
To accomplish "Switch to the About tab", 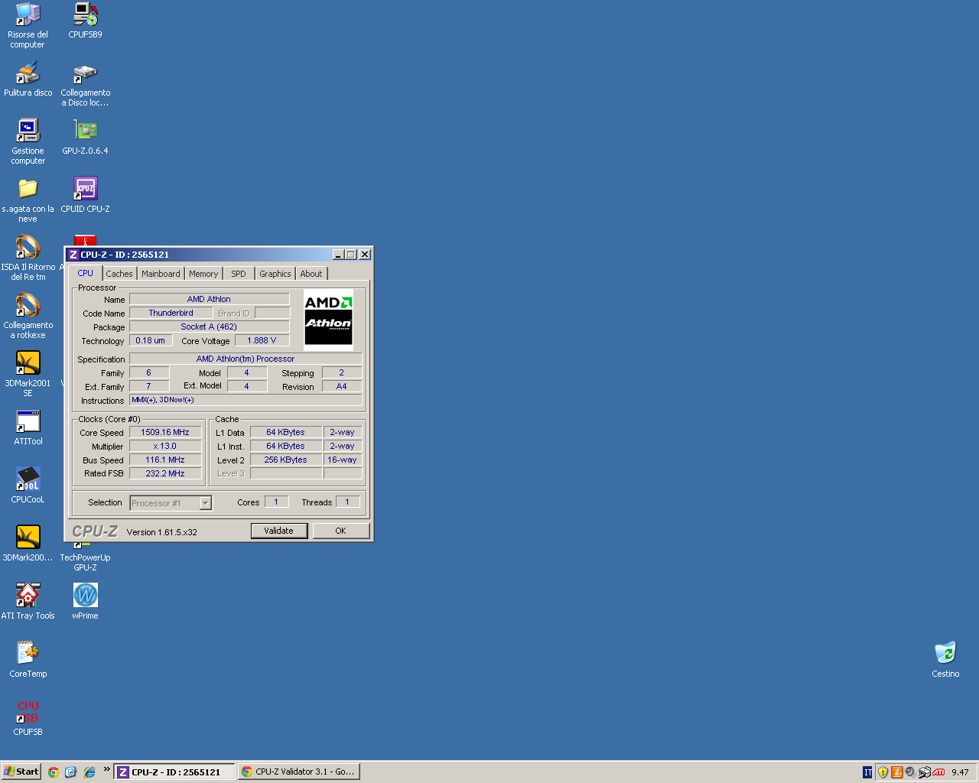I will click(x=311, y=274).
